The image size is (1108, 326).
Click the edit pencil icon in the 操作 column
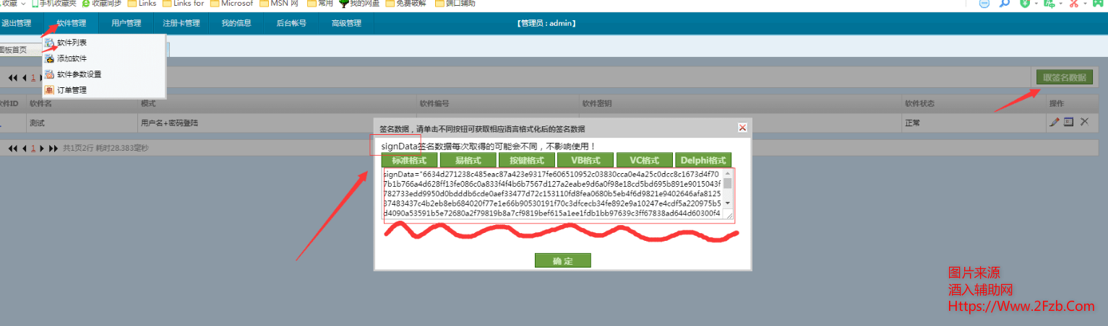point(1055,123)
